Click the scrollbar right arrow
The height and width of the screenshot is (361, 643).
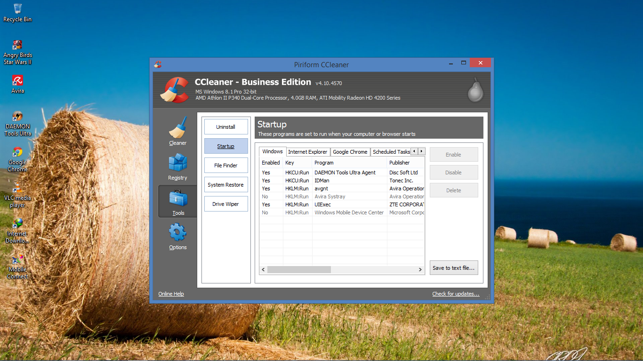tap(420, 269)
